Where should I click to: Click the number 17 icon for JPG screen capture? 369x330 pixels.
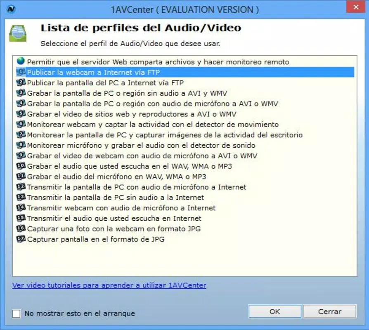point(21,239)
